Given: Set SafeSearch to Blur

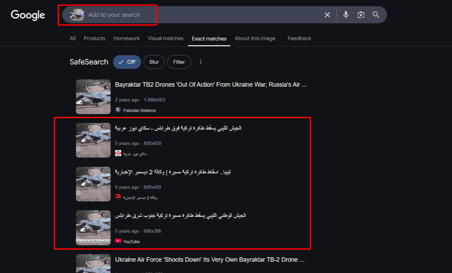Looking at the screenshot, I should click(154, 62).
